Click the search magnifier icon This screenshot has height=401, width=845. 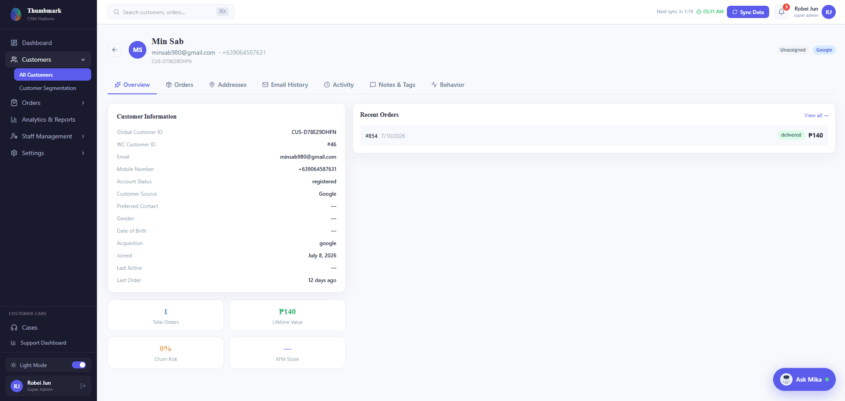pyautogui.click(x=116, y=12)
